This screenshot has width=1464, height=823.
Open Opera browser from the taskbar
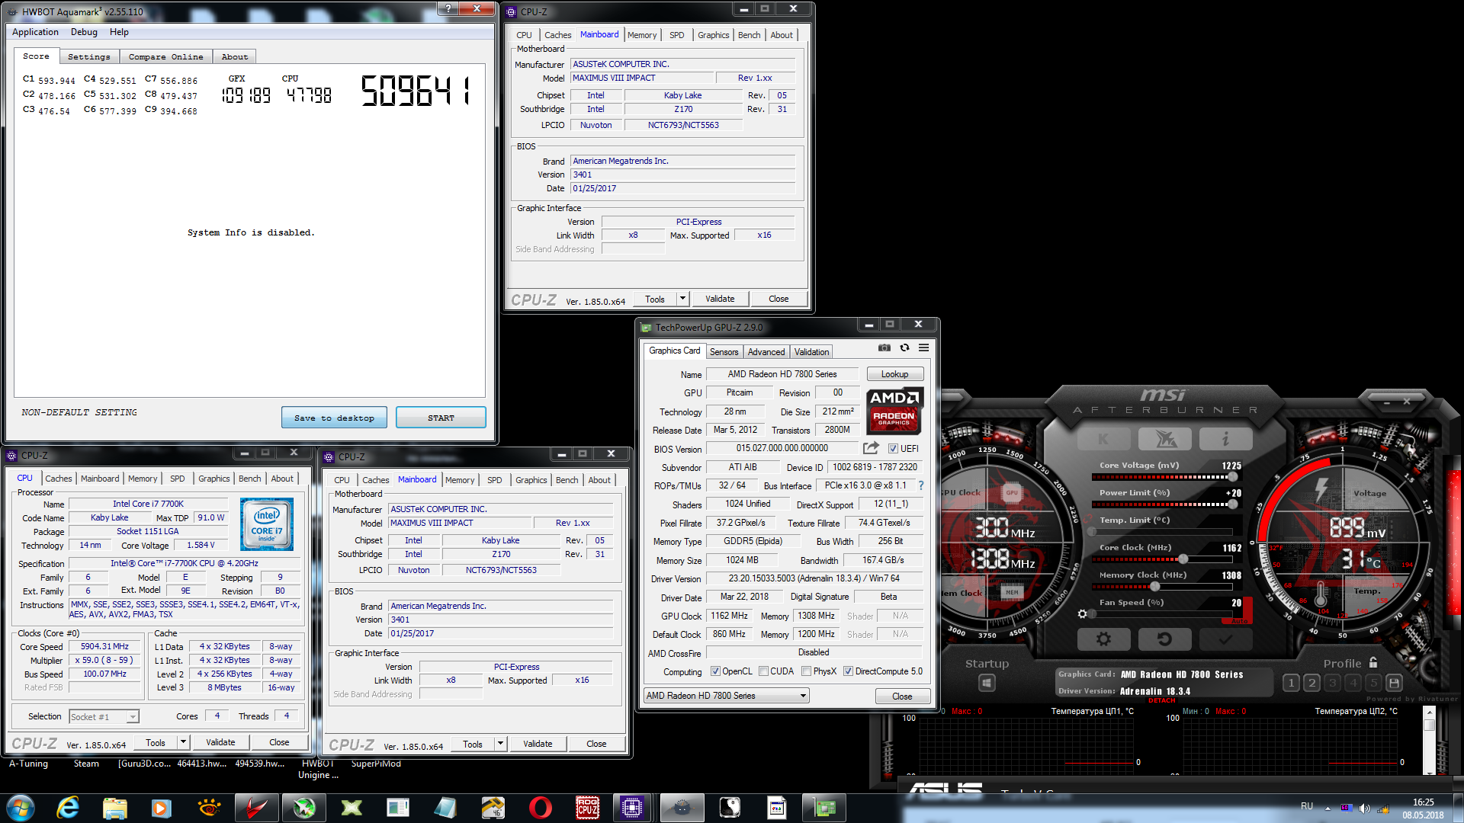click(540, 807)
